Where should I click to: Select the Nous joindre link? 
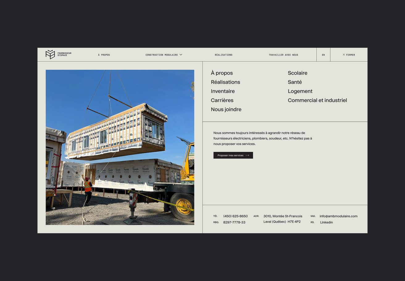click(226, 110)
